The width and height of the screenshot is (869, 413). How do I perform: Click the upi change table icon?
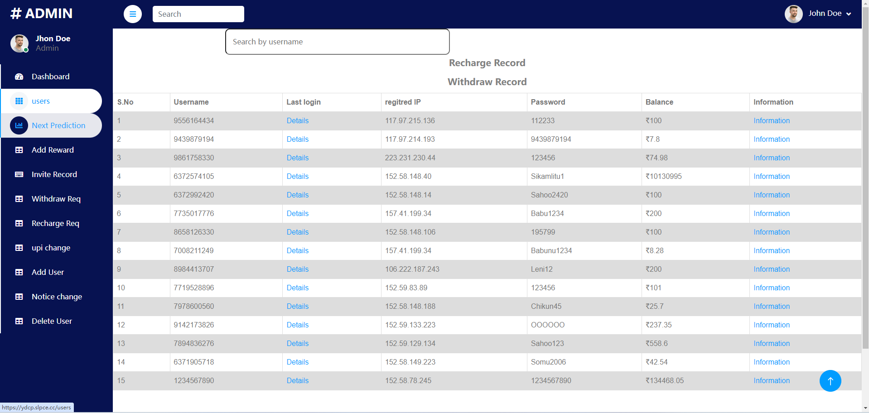click(19, 248)
